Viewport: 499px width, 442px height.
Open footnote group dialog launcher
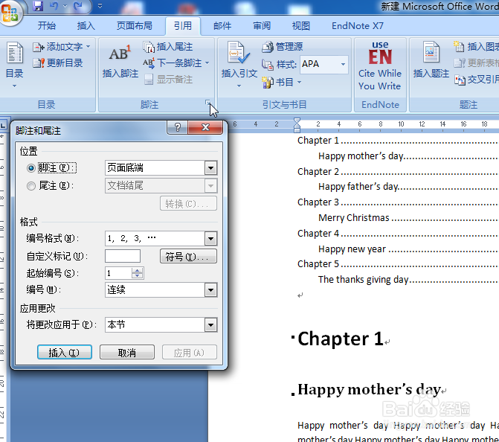click(x=207, y=103)
